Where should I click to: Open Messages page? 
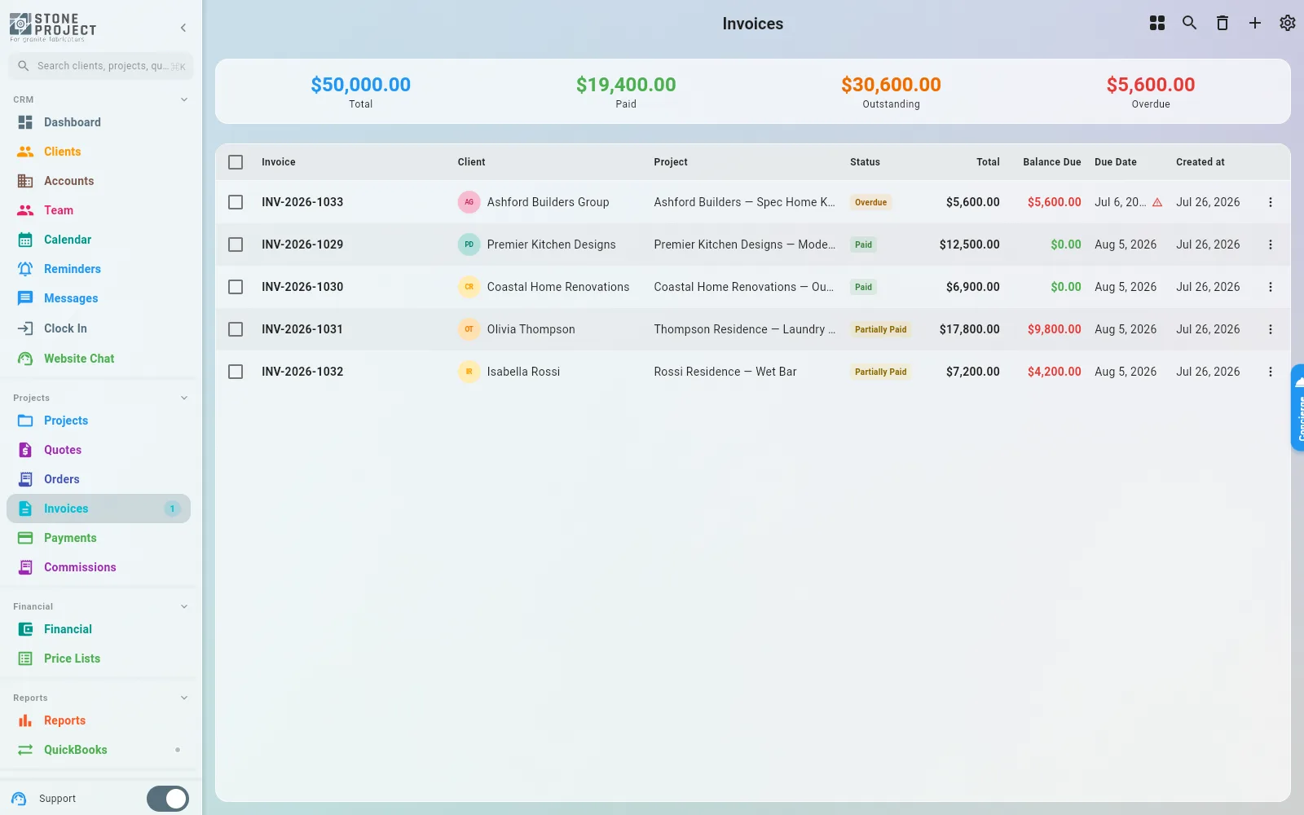point(99,298)
